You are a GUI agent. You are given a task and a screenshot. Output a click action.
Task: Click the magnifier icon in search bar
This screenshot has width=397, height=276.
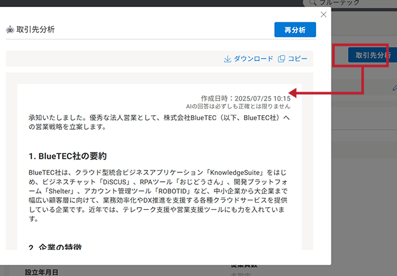click(x=315, y=3)
